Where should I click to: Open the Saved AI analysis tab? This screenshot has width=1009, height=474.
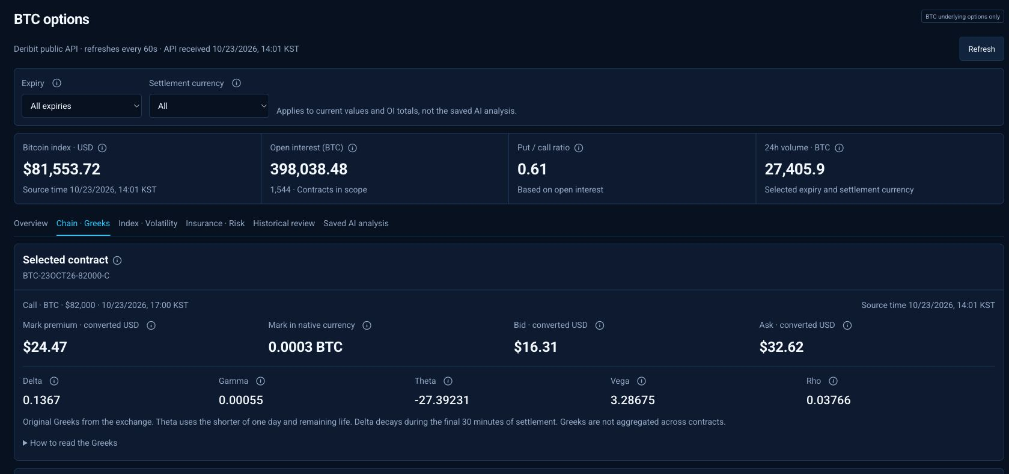[356, 223]
